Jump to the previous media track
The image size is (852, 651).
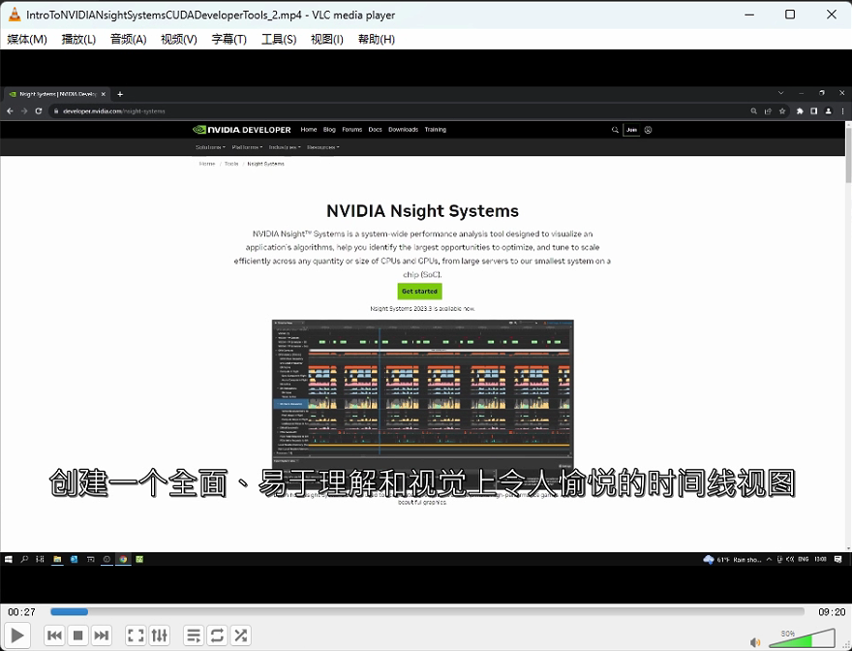(54, 635)
